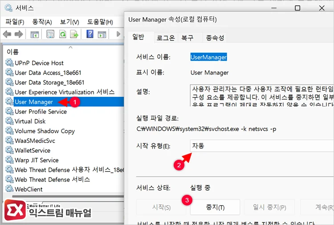Select WaaSMedicSvc service row
The height and width of the screenshot is (225, 334).
(65, 141)
